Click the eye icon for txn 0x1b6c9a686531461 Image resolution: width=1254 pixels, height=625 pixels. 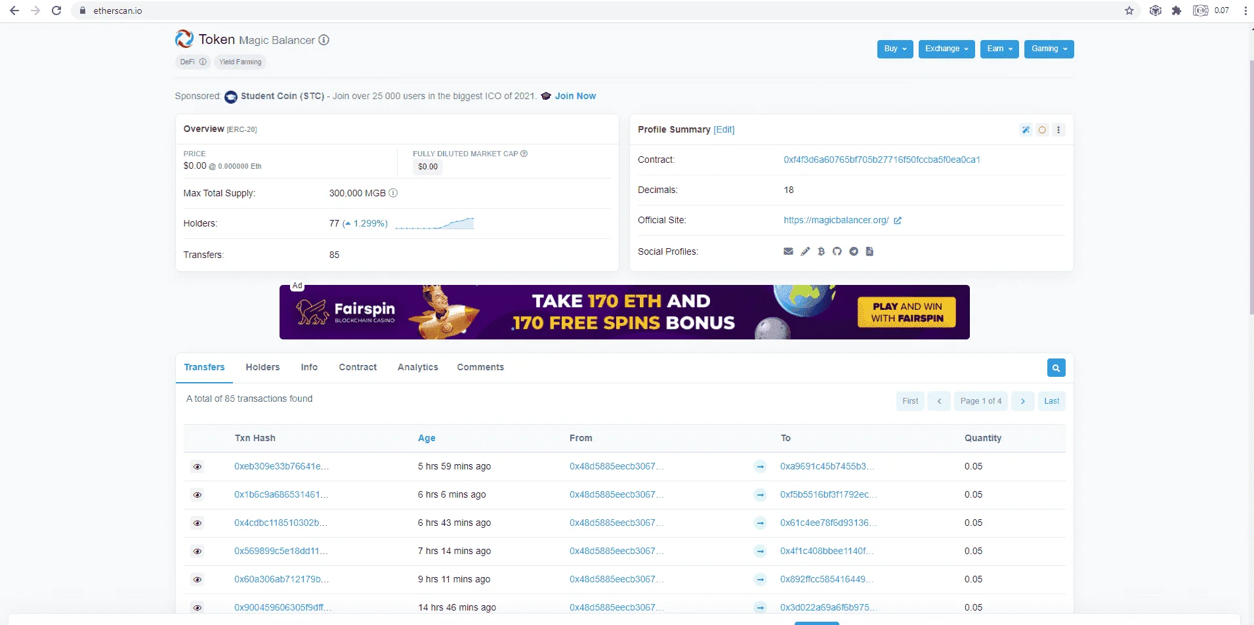[198, 495]
